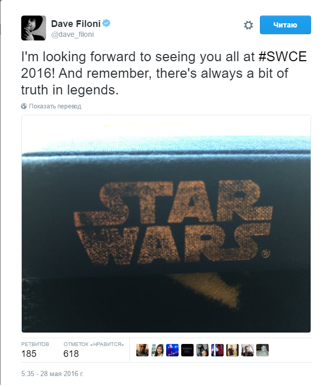Image resolution: width=322 pixels, height=387 pixels.
Task: Open the last avatar in the likers row
Action: tap(262, 350)
